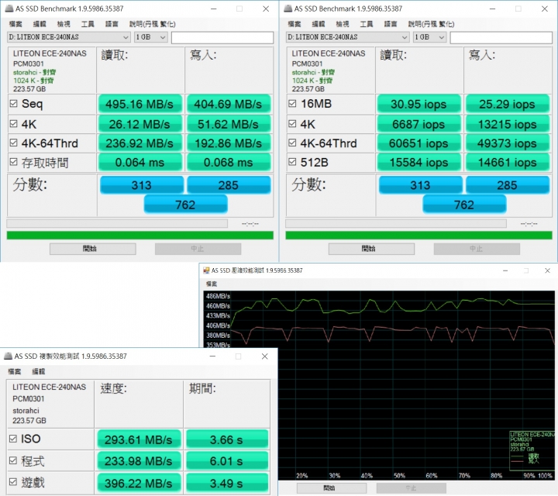This screenshot has height=496, width=558.
Task: Open 編輯 menu in the MB/s benchmark window
Action: point(40,24)
